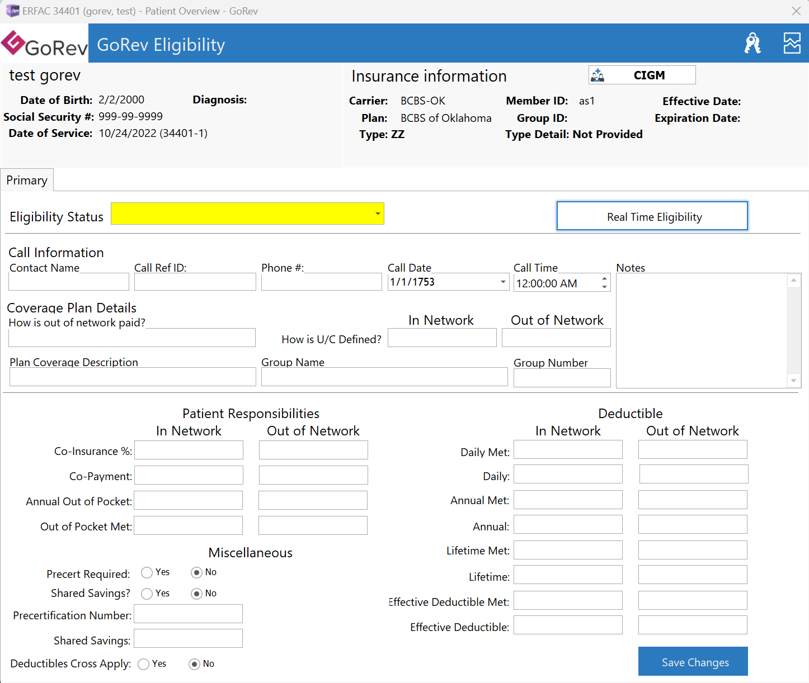Screen dimensions: 809x683
Task: Click Notes scrollbar up arrow
Action: [793, 280]
